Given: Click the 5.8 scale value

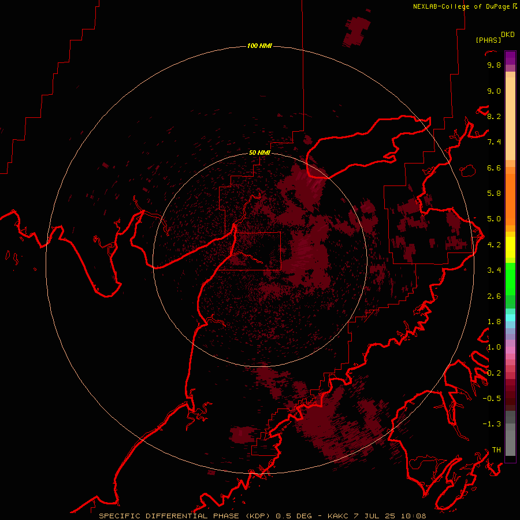Looking at the screenshot, I should (x=494, y=194).
